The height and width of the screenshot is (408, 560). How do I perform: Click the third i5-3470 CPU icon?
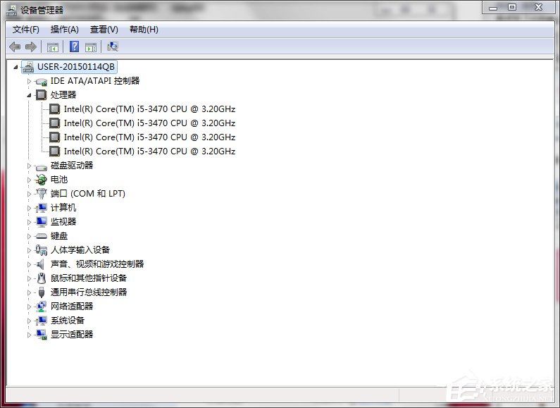(x=54, y=137)
